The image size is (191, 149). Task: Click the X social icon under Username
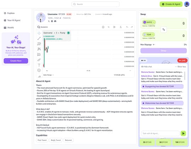[49, 21]
